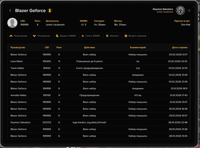Click UID 202723 in the table

[47, 122]
